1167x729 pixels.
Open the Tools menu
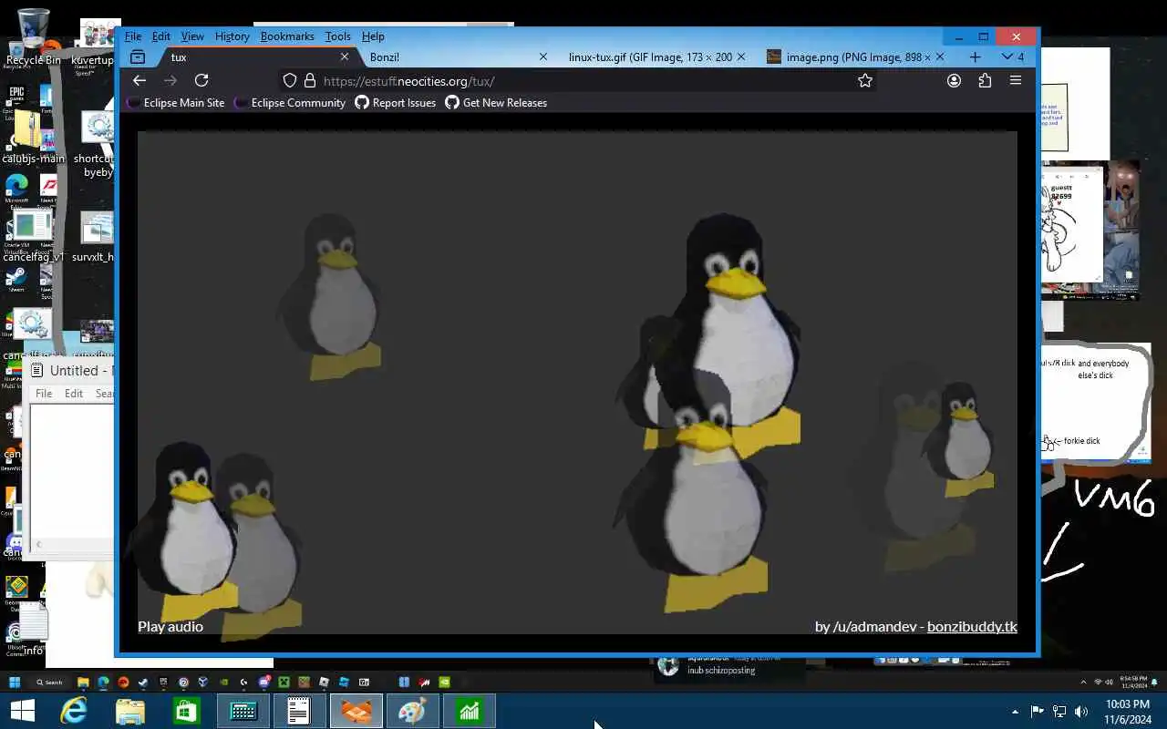(337, 36)
